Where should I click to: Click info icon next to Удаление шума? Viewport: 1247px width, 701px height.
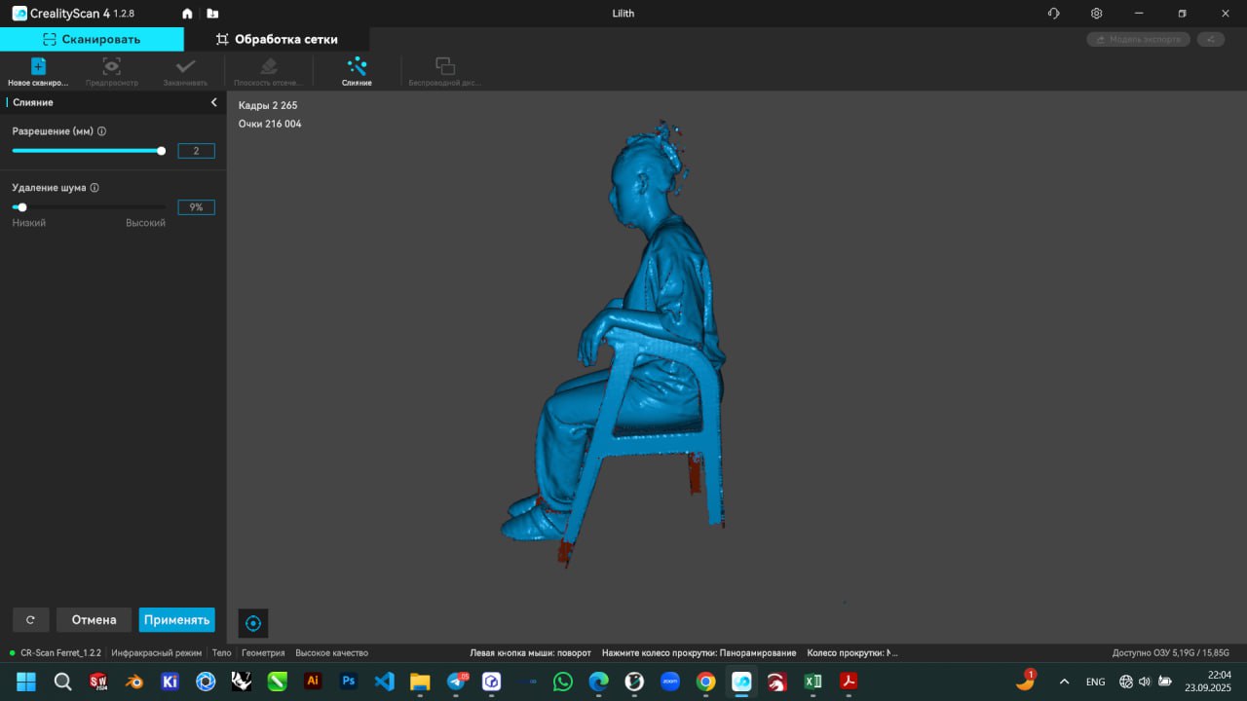coord(94,188)
